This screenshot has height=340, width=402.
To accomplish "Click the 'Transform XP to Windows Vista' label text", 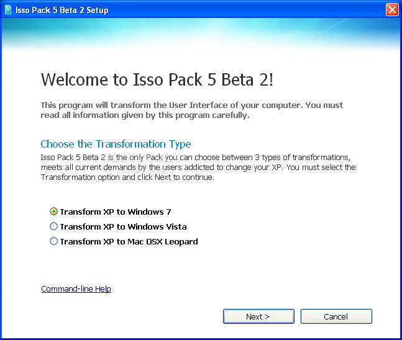I will 123,226.
